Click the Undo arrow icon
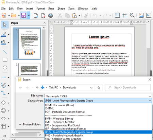 (x=95, y=15)
